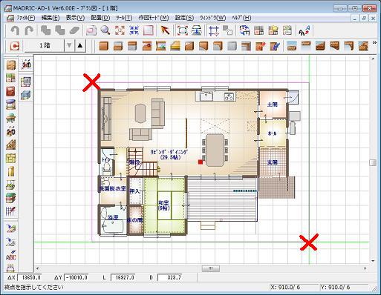Open the floor down-arrow dropdown
This screenshot has height=295, width=381.
coord(69,45)
